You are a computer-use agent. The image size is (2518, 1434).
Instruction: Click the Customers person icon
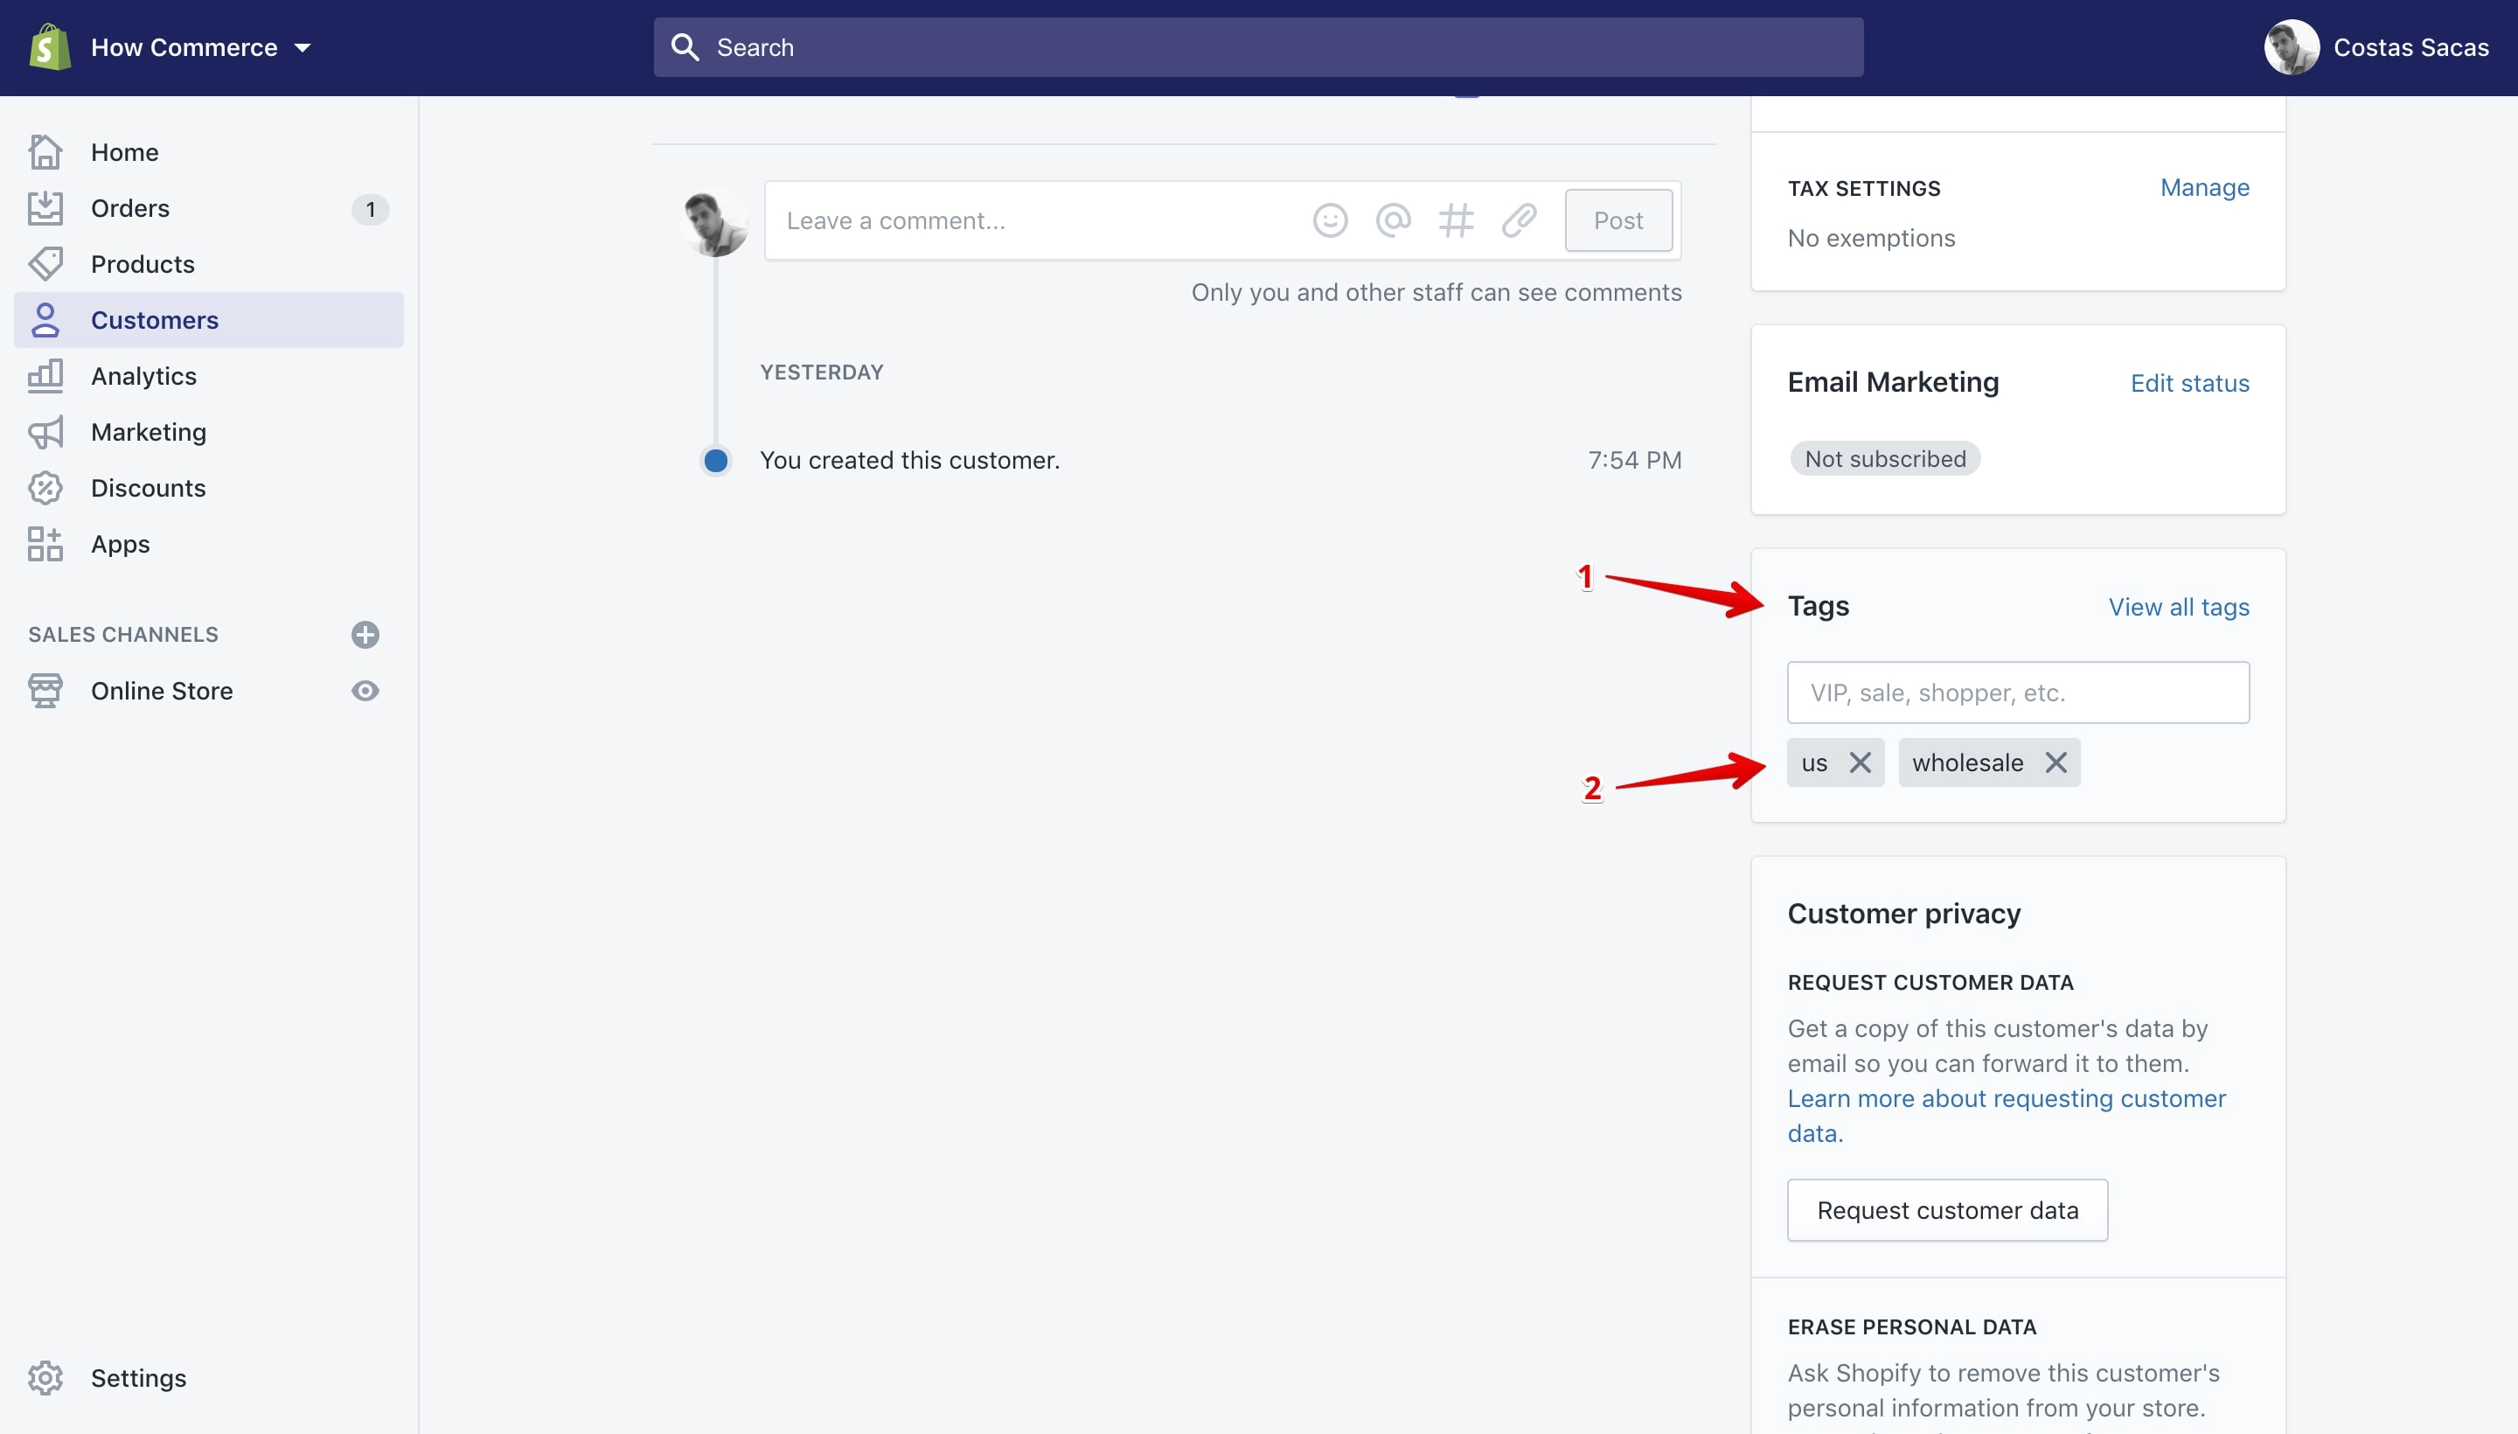click(x=45, y=320)
